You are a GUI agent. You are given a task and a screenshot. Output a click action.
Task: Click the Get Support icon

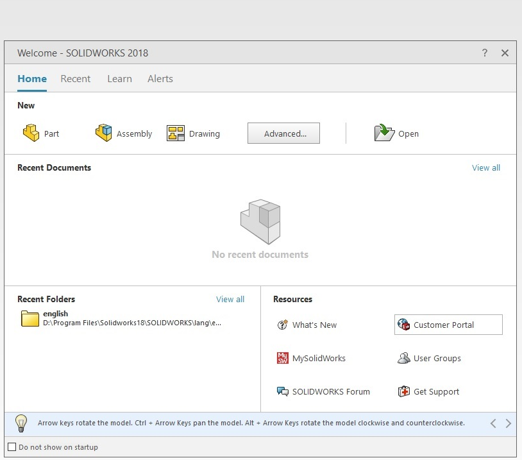404,391
